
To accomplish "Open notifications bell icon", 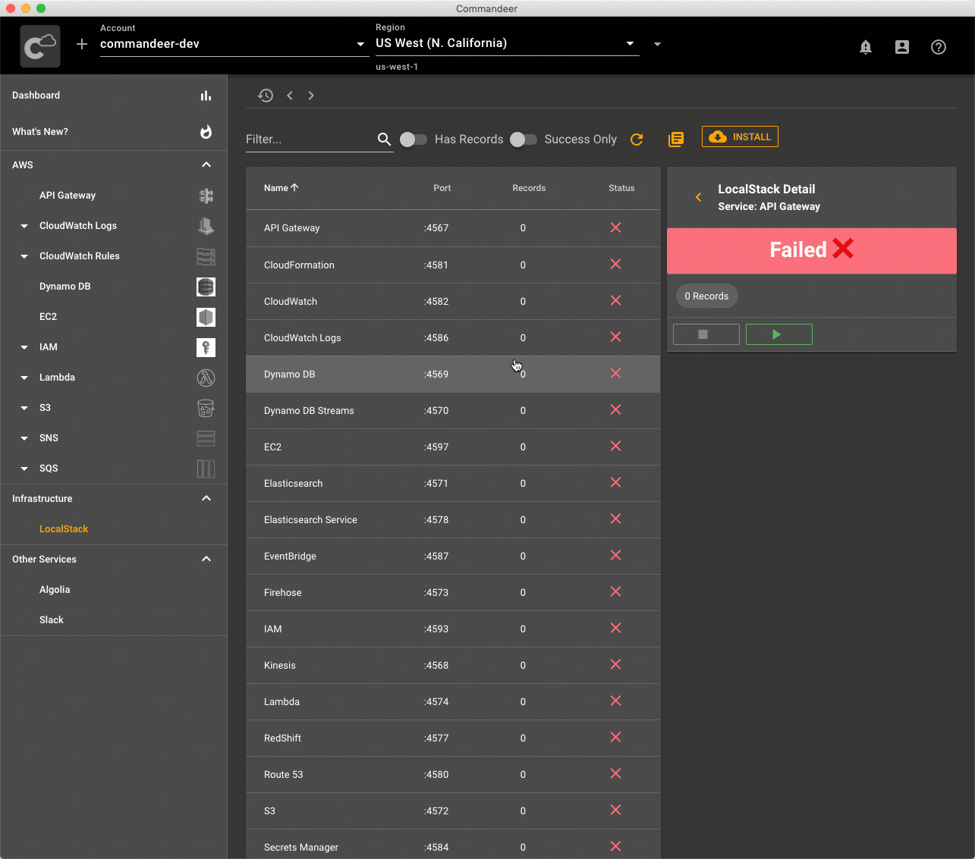I will [866, 47].
